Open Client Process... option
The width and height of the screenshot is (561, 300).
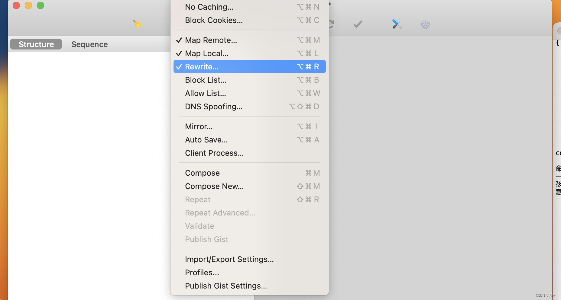(x=249, y=153)
